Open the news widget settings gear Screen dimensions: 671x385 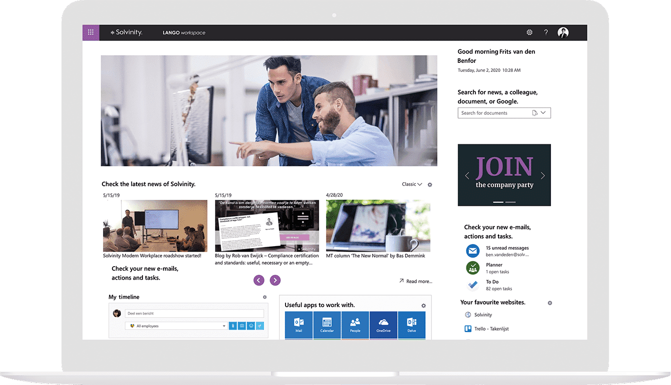[429, 184]
